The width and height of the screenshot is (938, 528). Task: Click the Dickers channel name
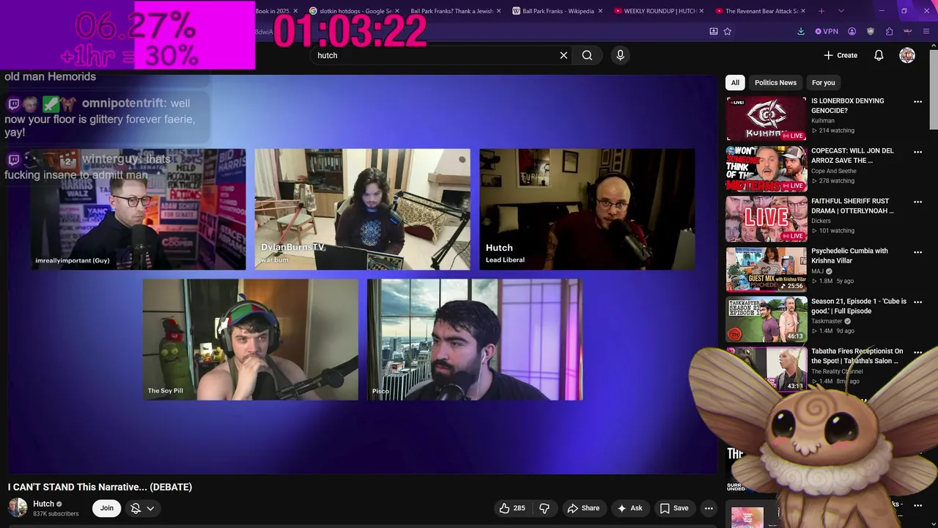(x=821, y=221)
